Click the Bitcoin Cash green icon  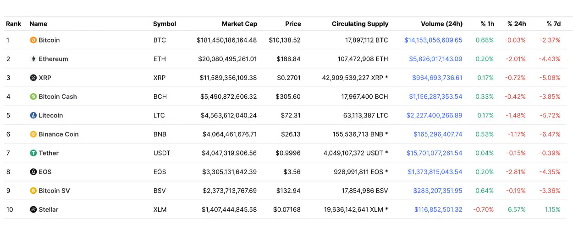(33, 96)
